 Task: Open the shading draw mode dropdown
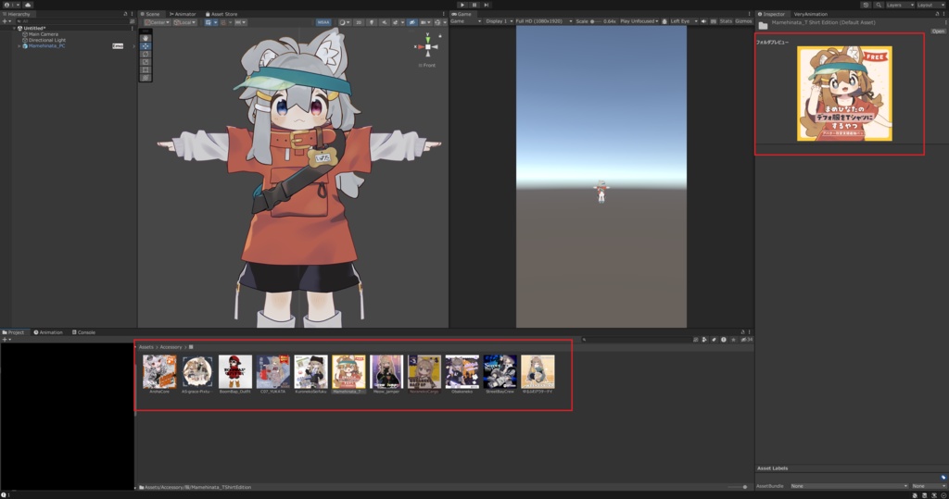(x=344, y=22)
